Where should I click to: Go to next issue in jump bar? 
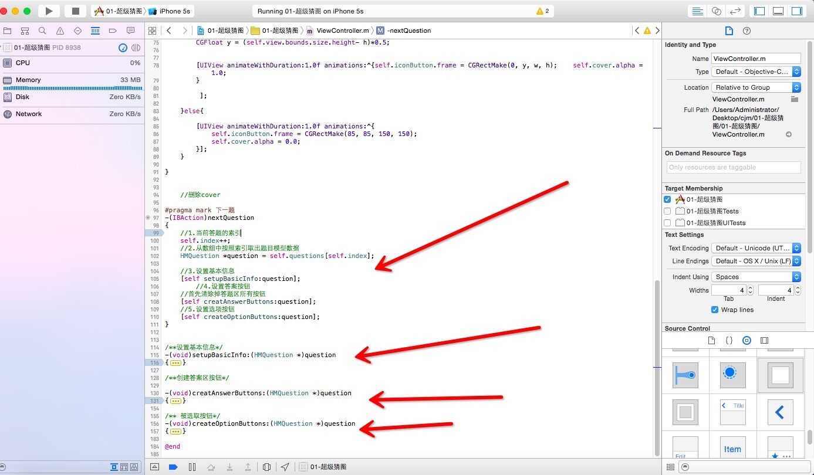coord(657,30)
